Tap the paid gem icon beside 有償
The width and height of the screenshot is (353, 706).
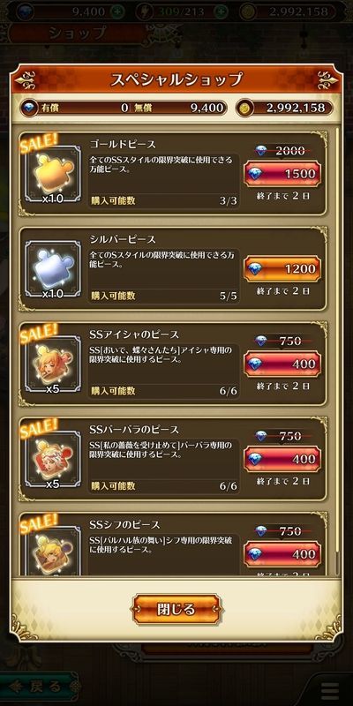coord(30,108)
